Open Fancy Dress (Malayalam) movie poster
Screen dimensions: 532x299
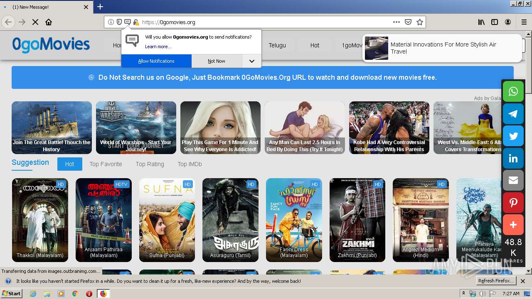point(294,220)
